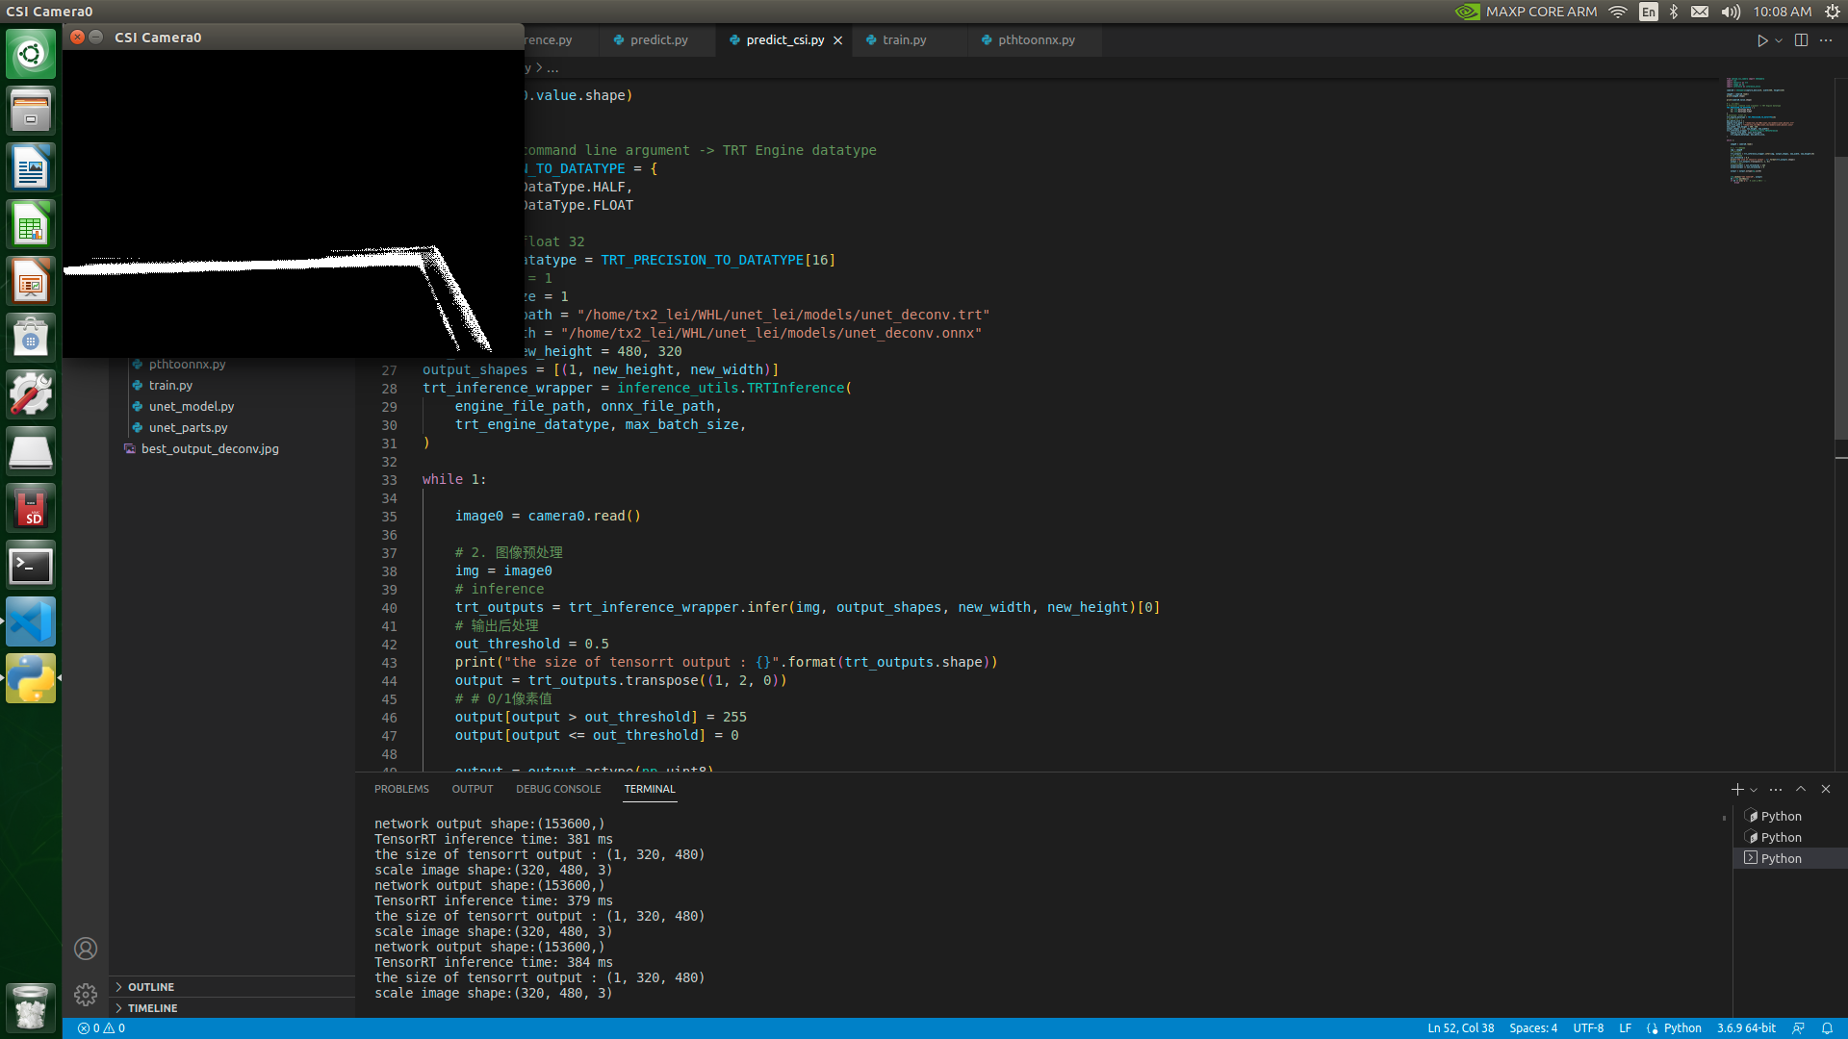Add new terminal with plus icon
Screen dimensions: 1848x1039
pos(1736,789)
